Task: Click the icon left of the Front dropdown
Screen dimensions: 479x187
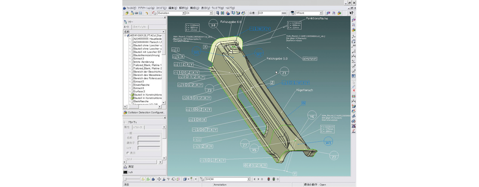Action: pos(293,13)
